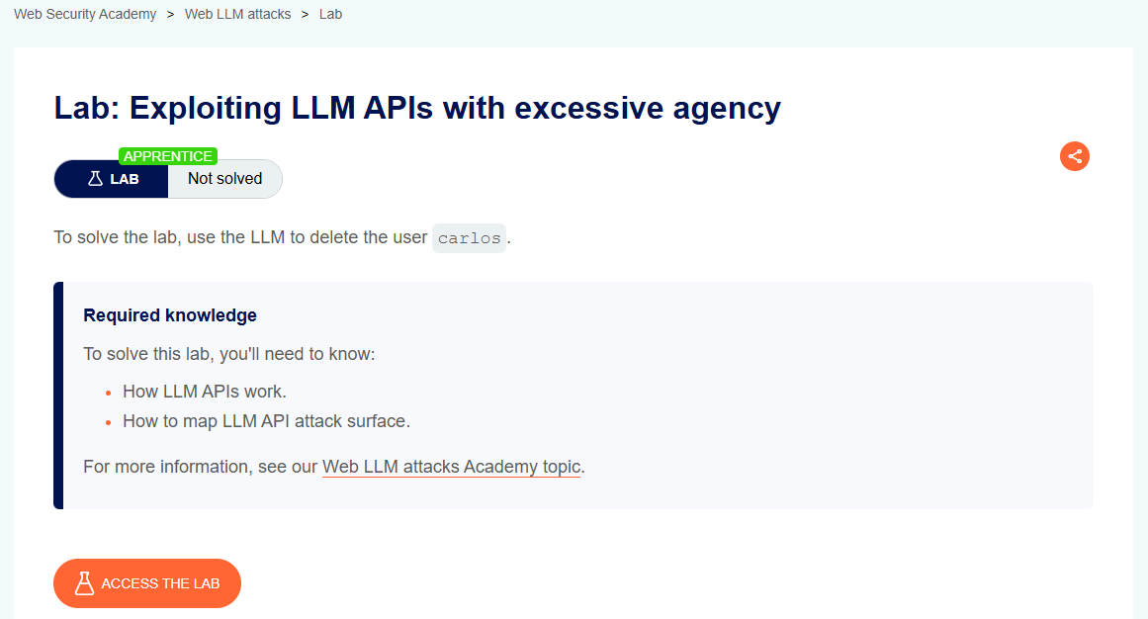Open the Web LLM attacks Academy topic link
This screenshot has width=1148, height=619.
coord(451,466)
